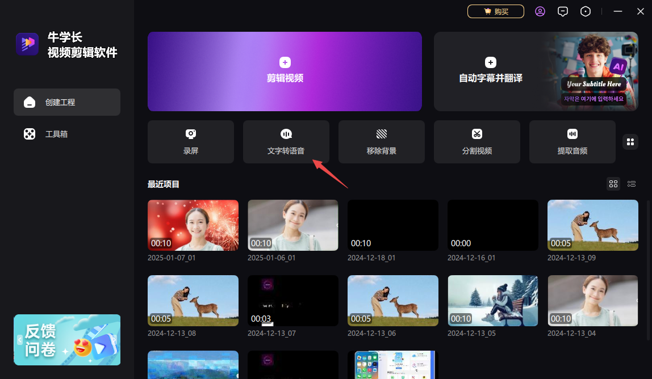The image size is (652, 379).
Task: Open the 自动字幕并翻译 card
Action: pos(536,71)
